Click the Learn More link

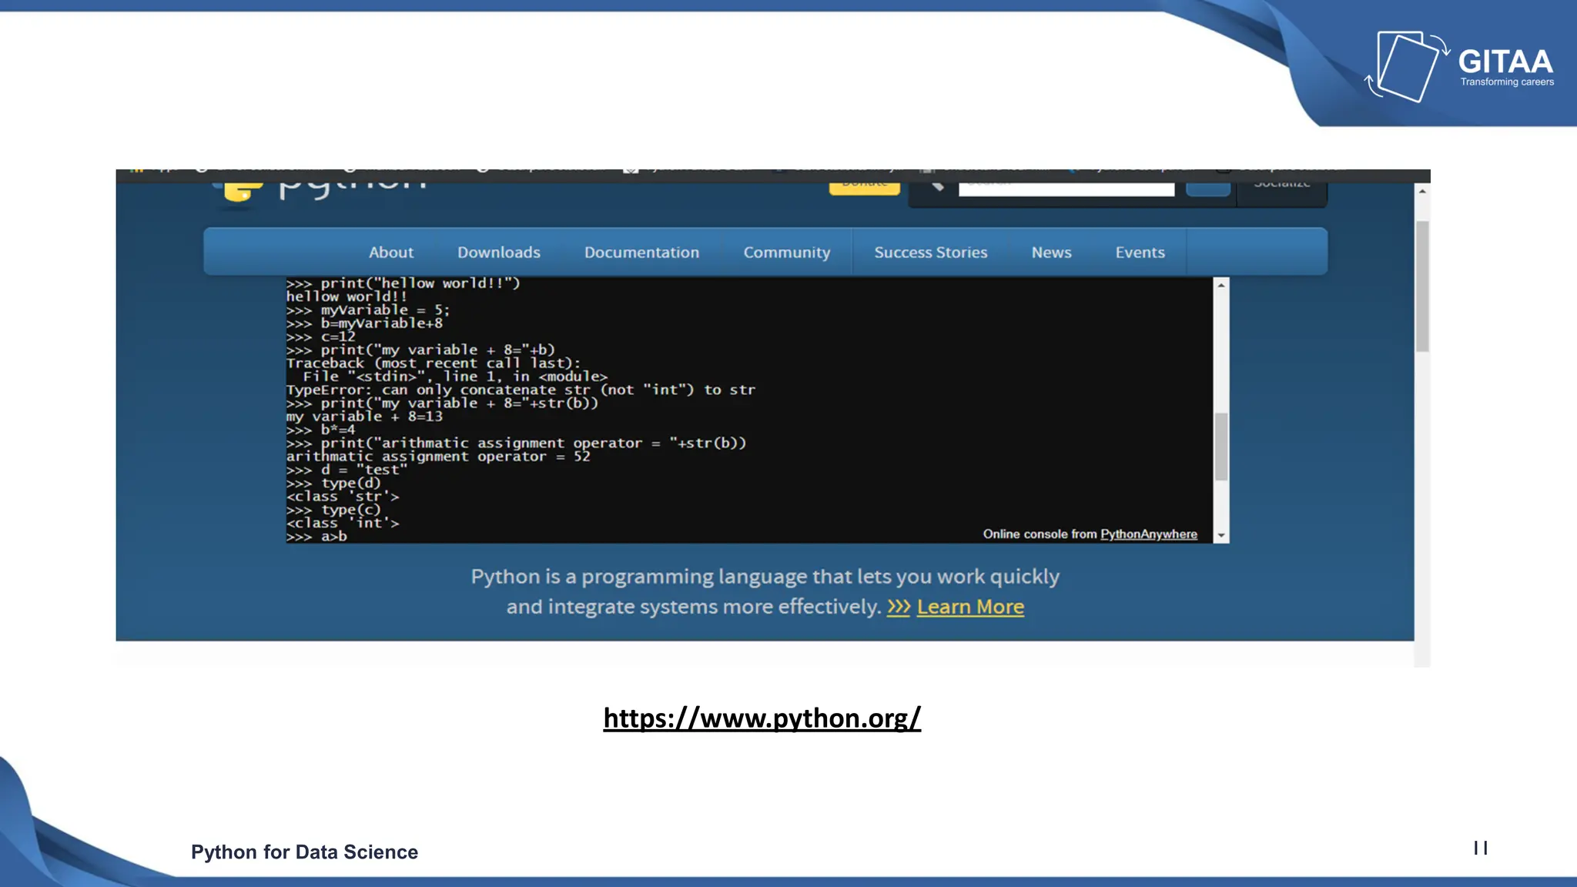970,607
